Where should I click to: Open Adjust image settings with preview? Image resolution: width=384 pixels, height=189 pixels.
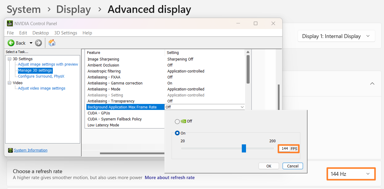click(x=48, y=64)
